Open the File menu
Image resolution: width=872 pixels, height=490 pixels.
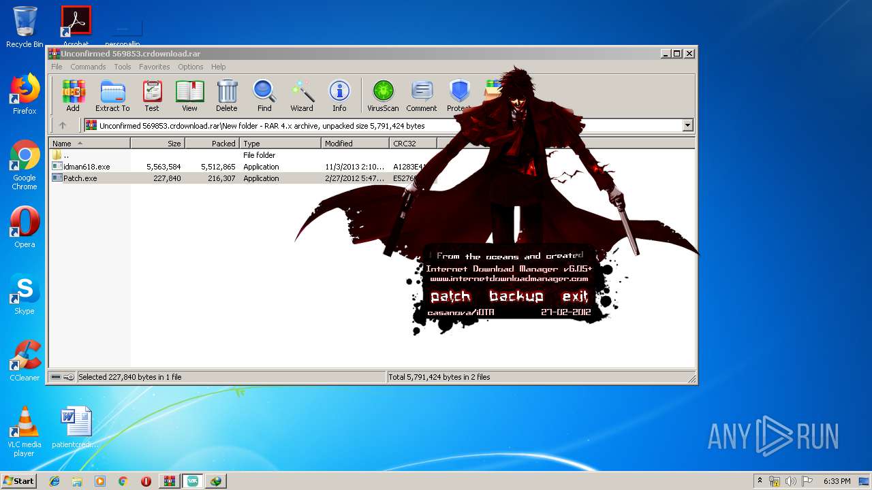coord(57,67)
